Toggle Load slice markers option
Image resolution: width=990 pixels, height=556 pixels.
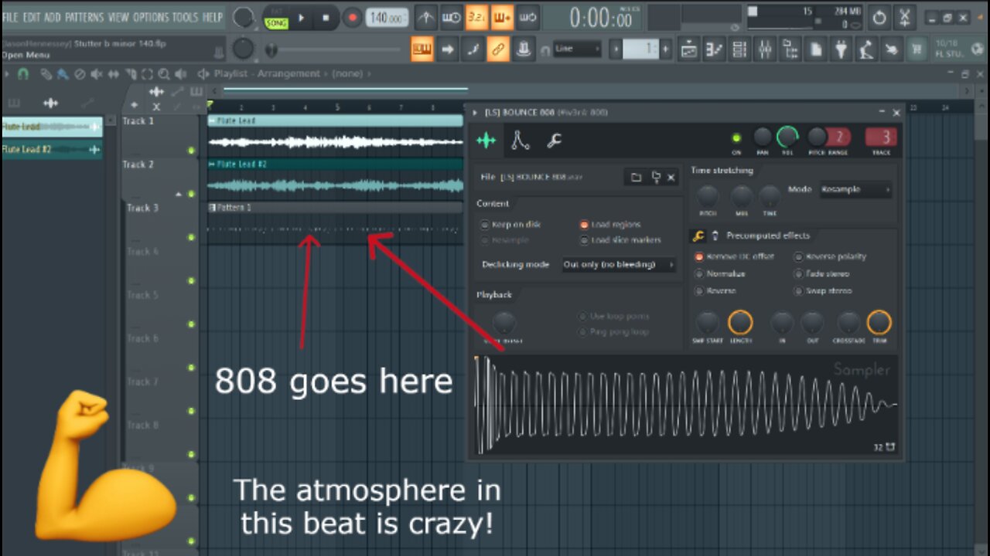tap(620, 240)
